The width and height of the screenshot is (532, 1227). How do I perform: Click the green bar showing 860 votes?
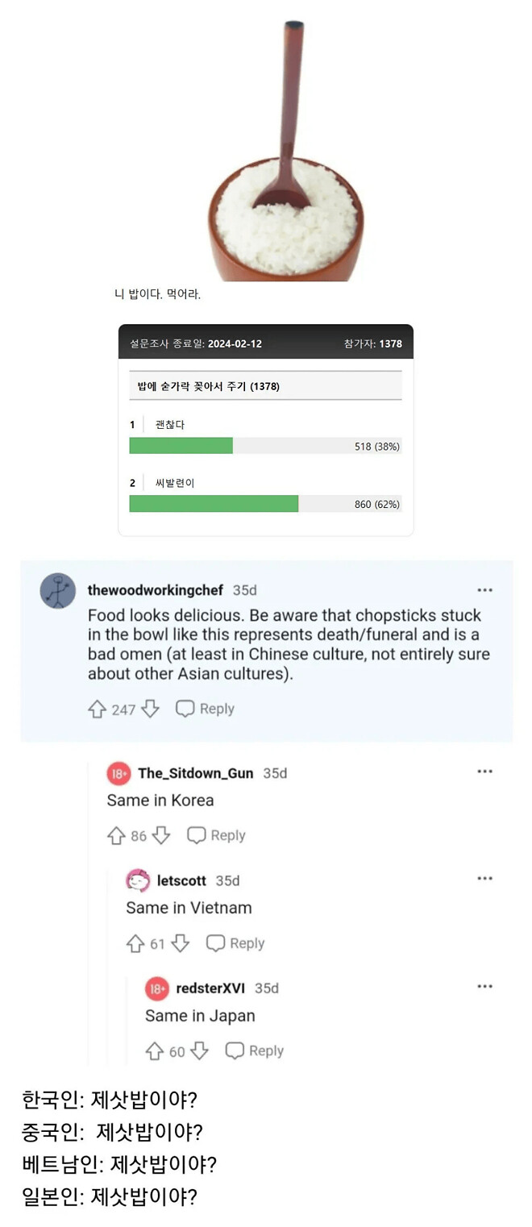(214, 503)
